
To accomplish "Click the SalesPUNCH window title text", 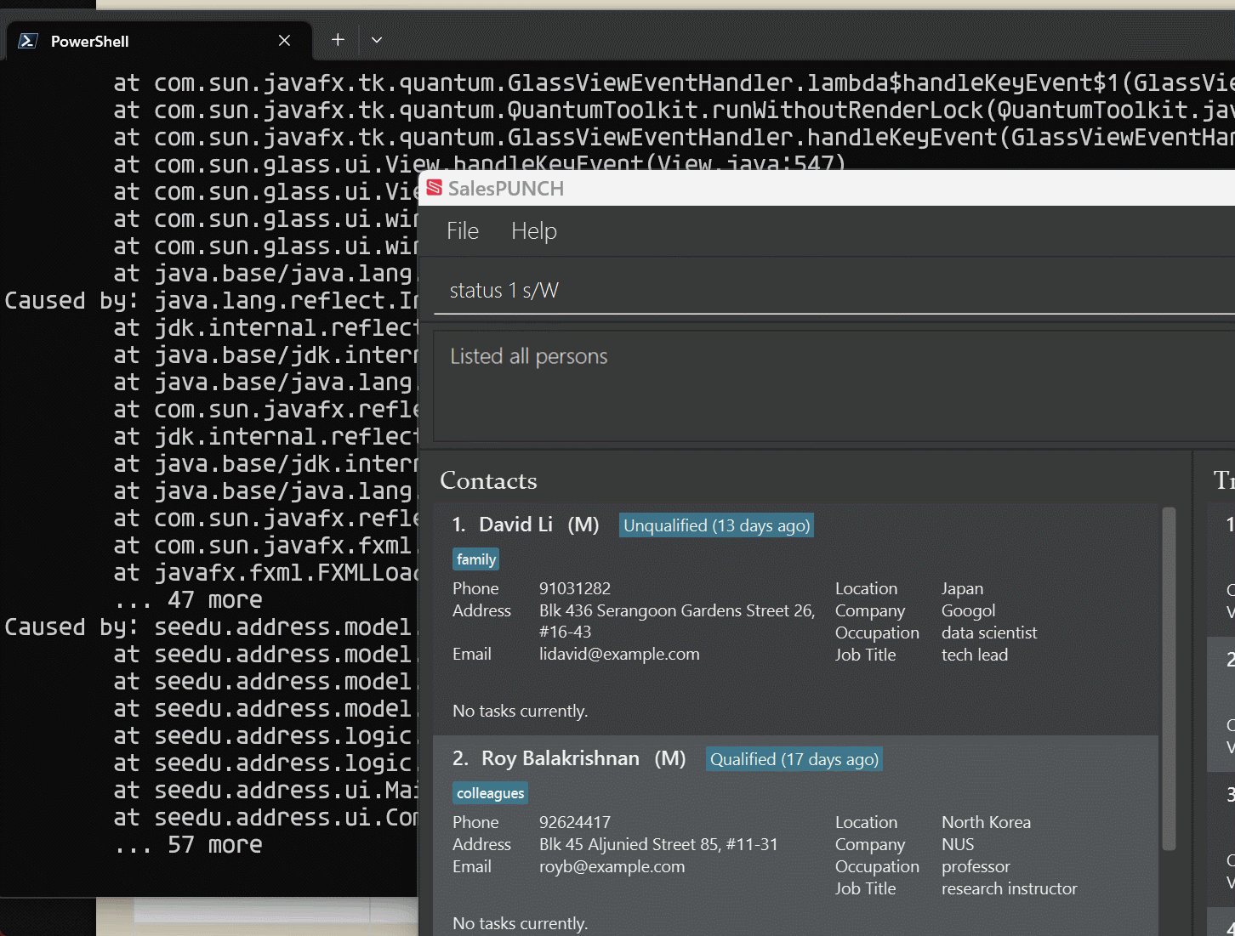I will point(505,189).
